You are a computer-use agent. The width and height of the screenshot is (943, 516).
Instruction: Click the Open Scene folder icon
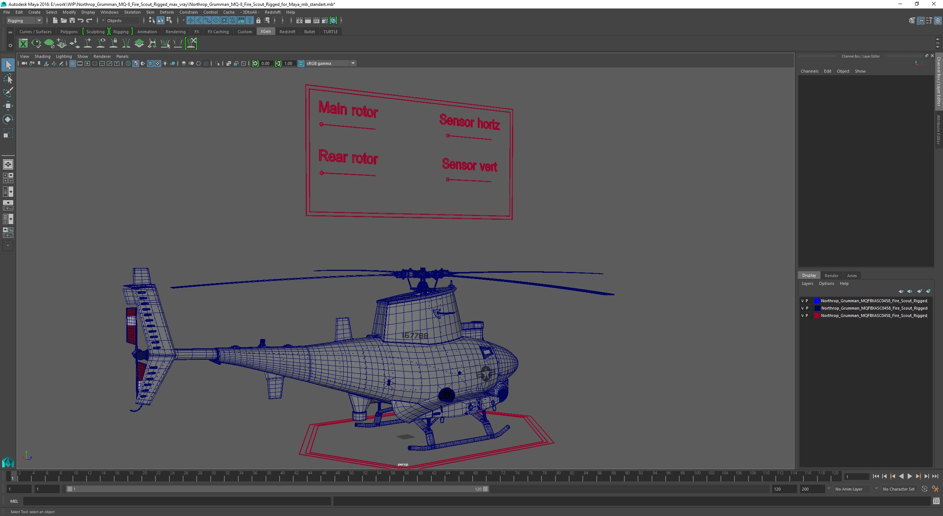(63, 21)
